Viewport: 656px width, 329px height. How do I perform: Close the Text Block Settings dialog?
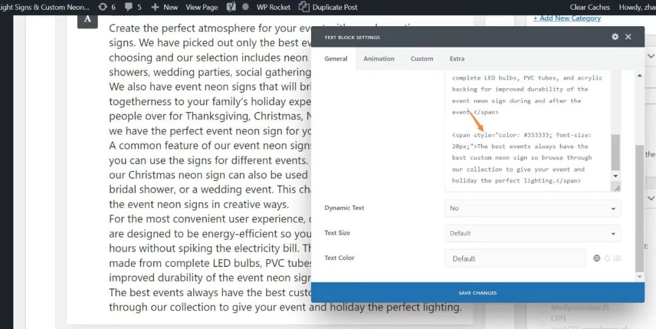(628, 37)
